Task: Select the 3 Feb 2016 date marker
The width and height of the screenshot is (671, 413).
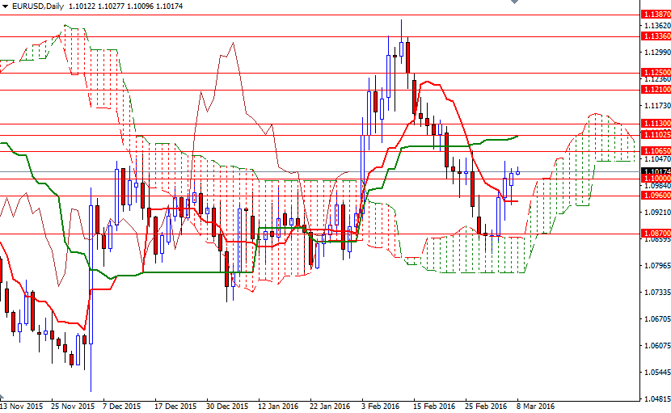Action: pyautogui.click(x=381, y=407)
